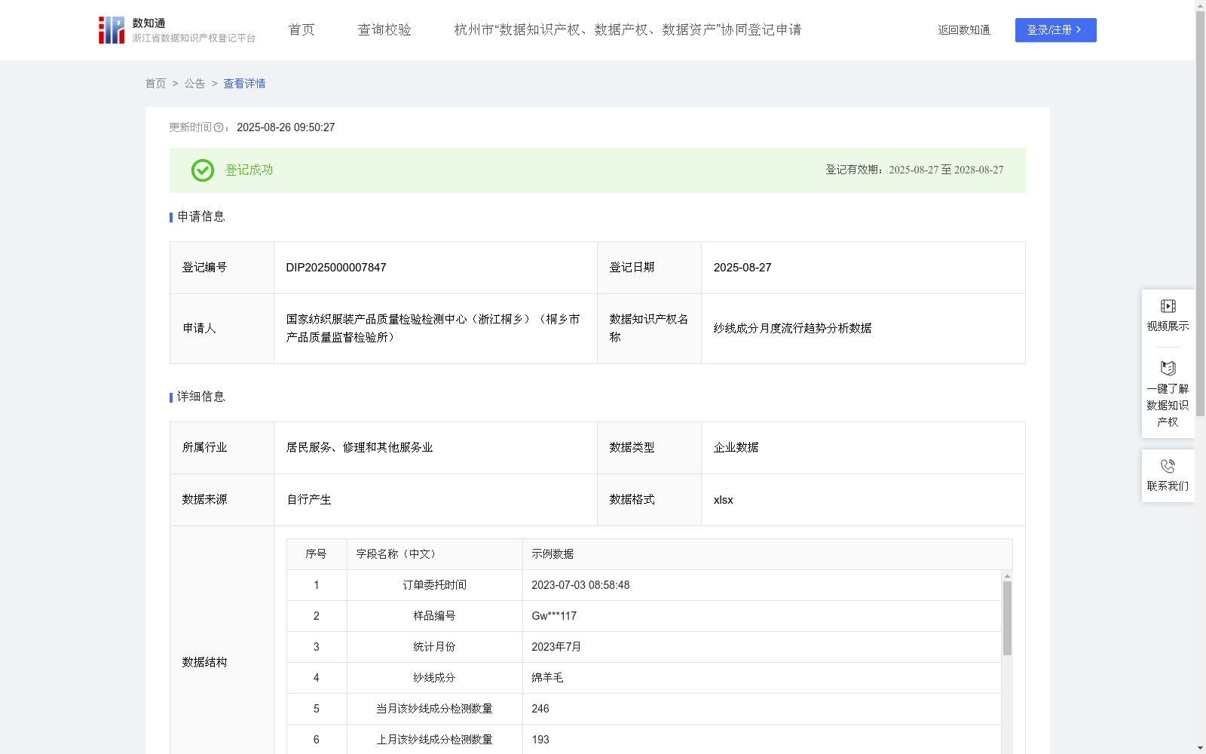Click the 数知通 platform logo
Image resolution: width=1206 pixels, height=754 pixels.
[x=176, y=30]
